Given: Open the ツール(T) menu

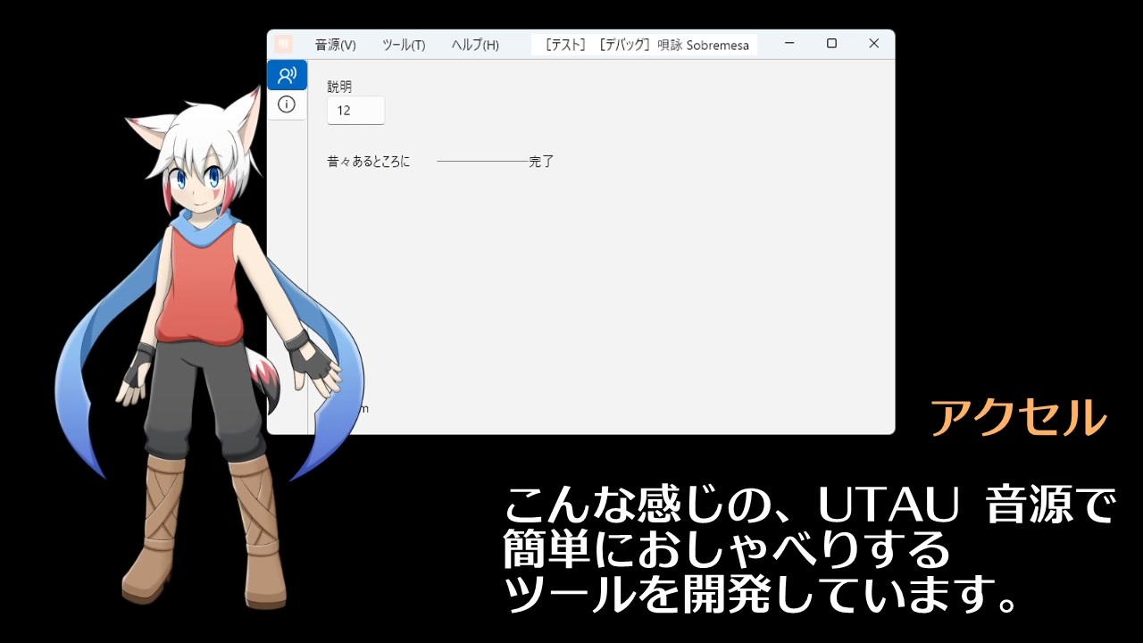Looking at the screenshot, I should click(x=404, y=46).
